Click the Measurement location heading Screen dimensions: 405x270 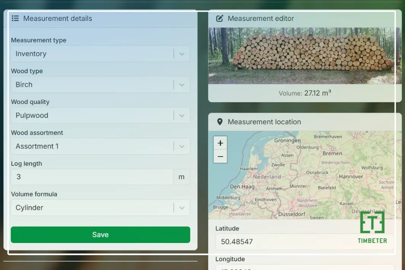click(264, 122)
